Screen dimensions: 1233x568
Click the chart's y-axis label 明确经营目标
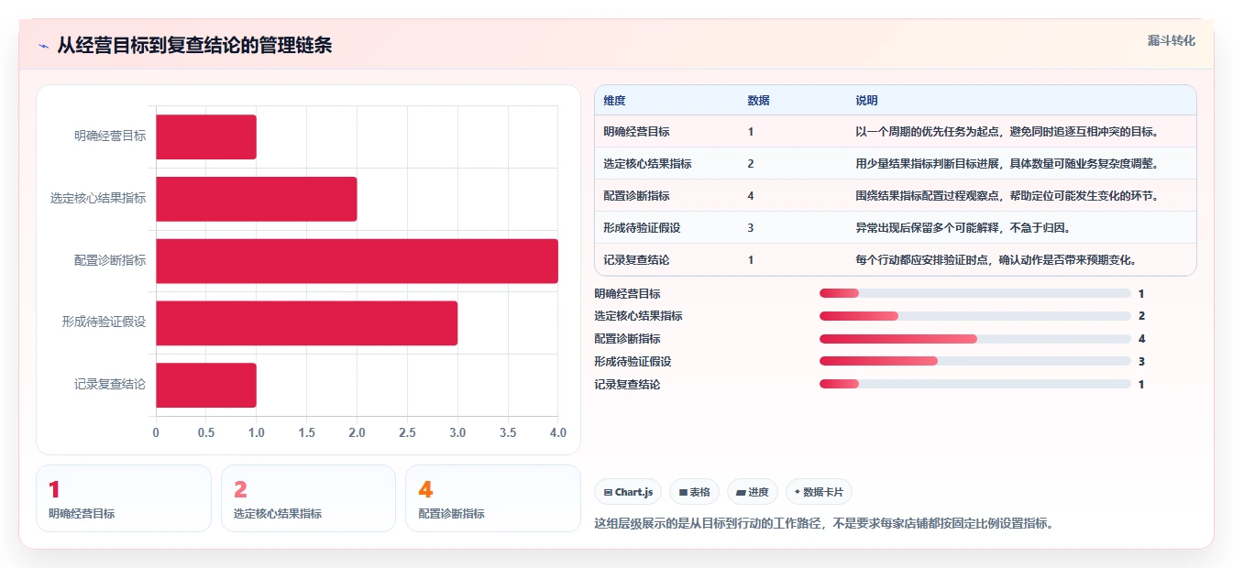coord(110,137)
